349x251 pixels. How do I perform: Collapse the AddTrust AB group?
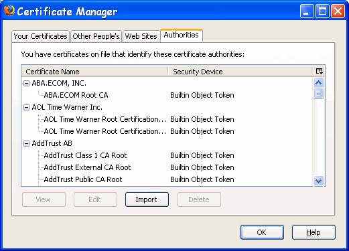click(26, 144)
